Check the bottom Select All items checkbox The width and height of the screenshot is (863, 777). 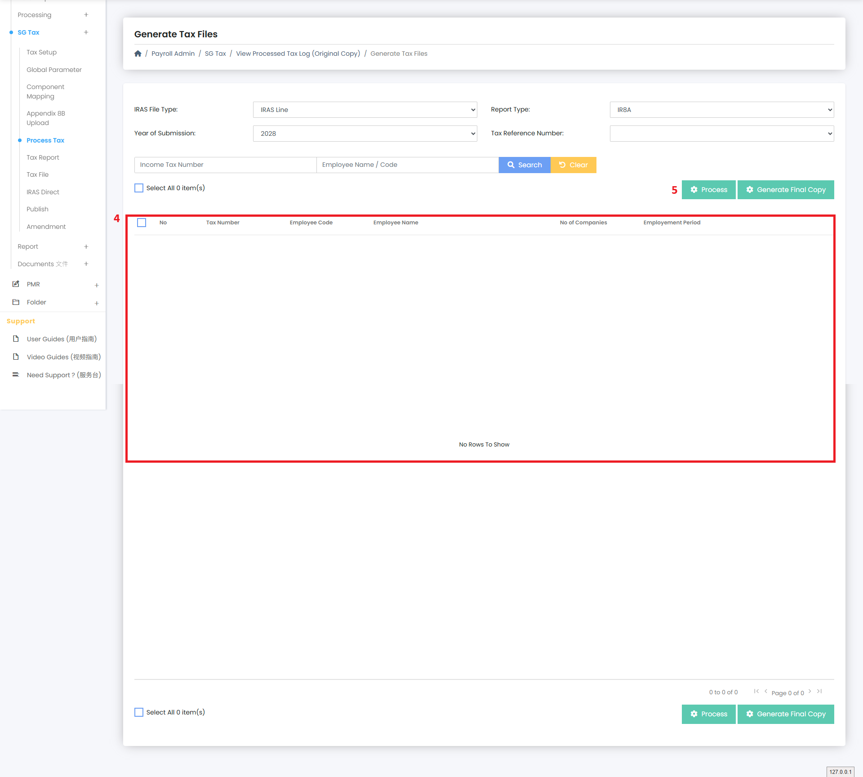click(x=139, y=712)
